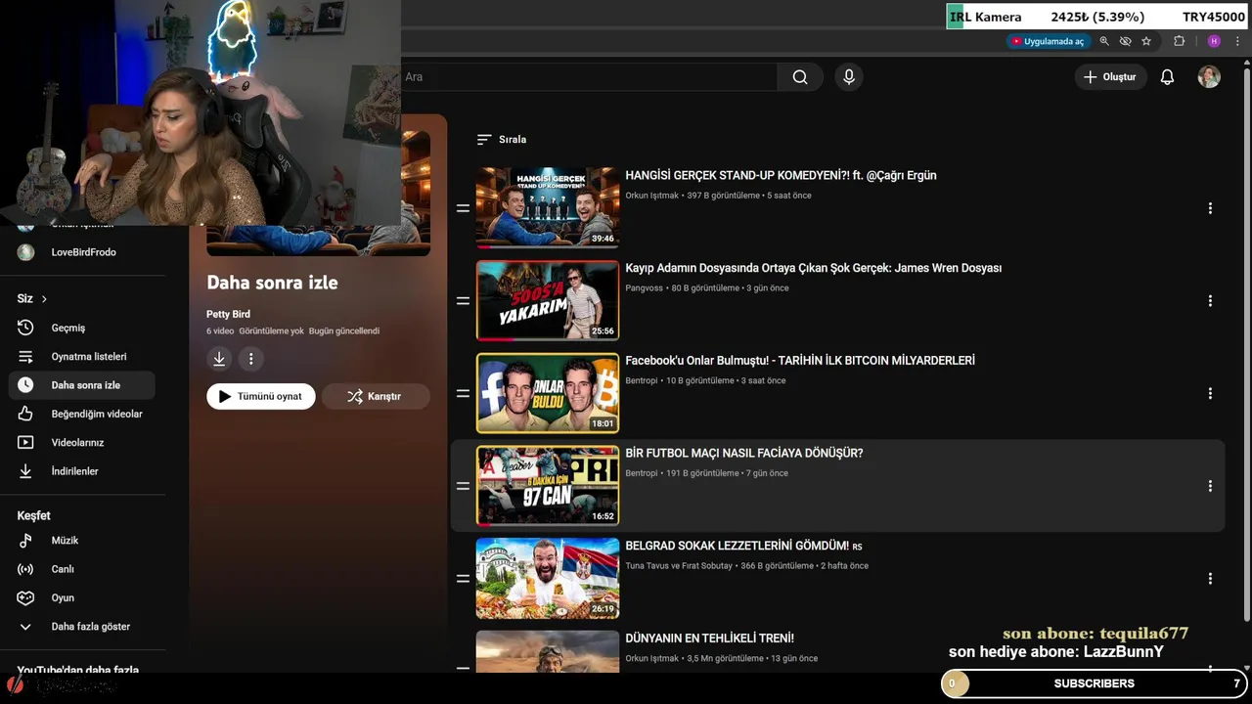Open options menu for Facebook'u Onlar Bulmuştu video
The width and height of the screenshot is (1252, 704).
tap(1210, 393)
